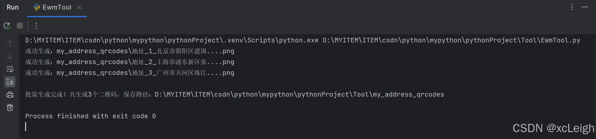This screenshot has width=596, height=139.
Task: Click the Process finished exit code line
Action: [91, 116]
